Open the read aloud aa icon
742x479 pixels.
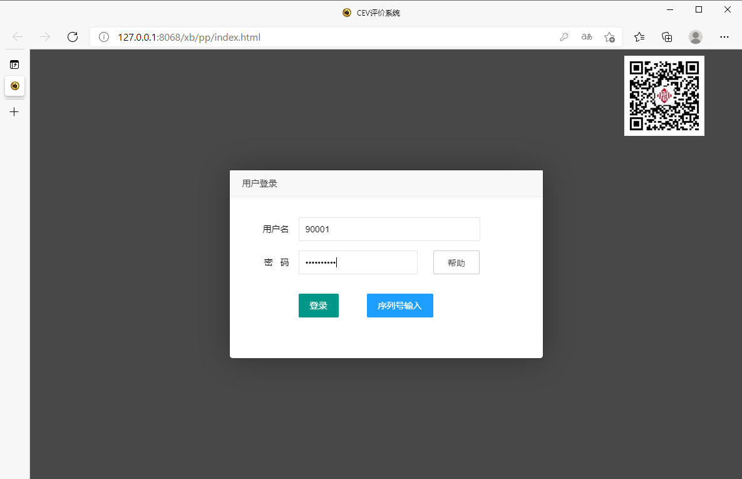tap(586, 37)
